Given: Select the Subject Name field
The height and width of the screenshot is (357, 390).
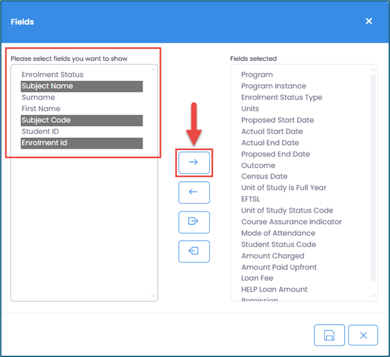Looking at the screenshot, I should click(48, 86).
